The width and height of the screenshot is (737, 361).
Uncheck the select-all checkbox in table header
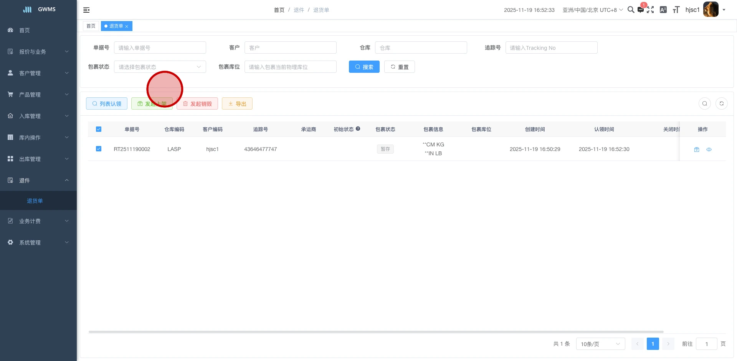[x=99, y=129]
